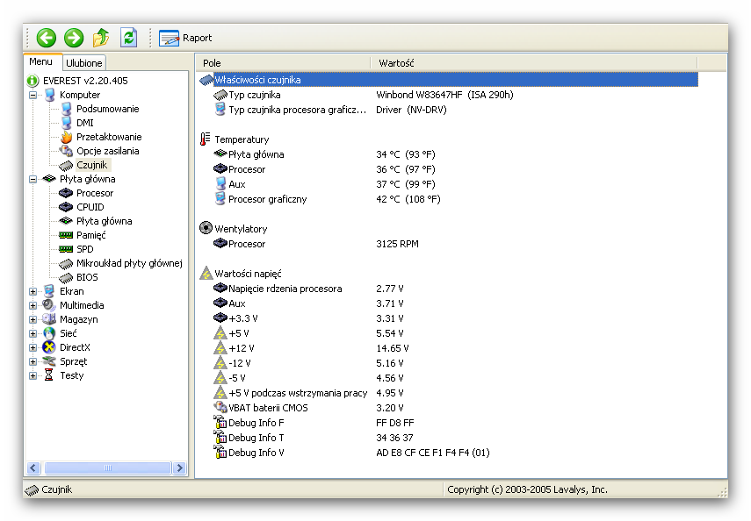The width and height of the screenshot is (751, 521).
Task: Click the Up level arrow toolbar icon
Action: (x=101, y=38)
